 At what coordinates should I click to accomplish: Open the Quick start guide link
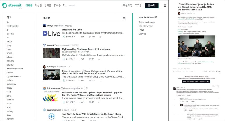coord(146,22)
